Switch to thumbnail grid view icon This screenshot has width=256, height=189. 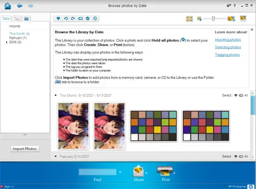click(x=189, y=19)
